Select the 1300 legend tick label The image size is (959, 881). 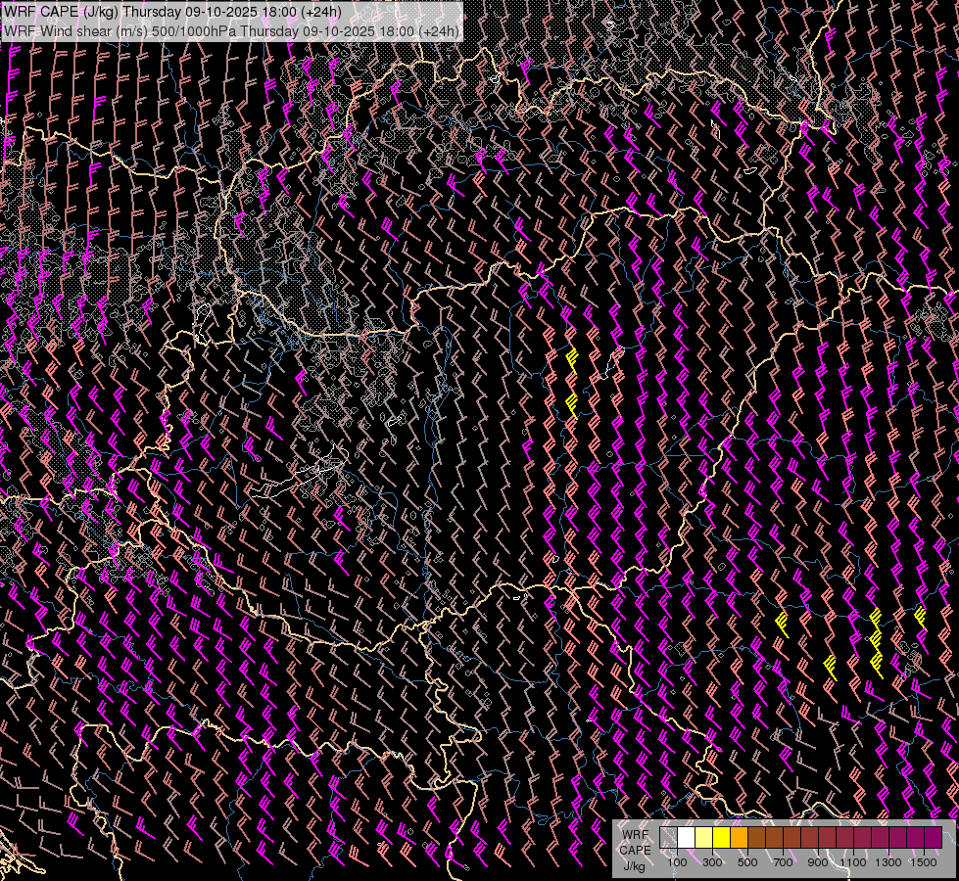point(888,862)
